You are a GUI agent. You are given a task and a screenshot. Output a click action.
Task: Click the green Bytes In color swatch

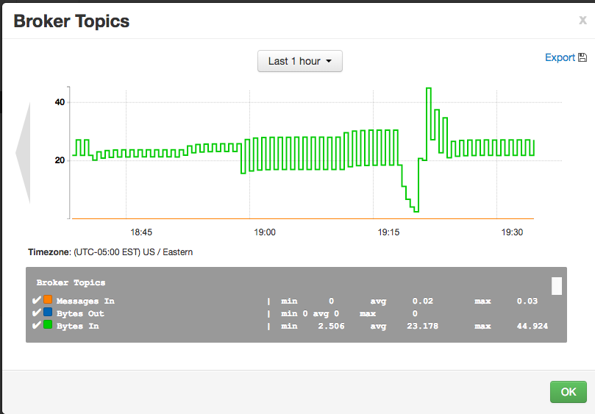pyautogui.click(x=48, y=325)
